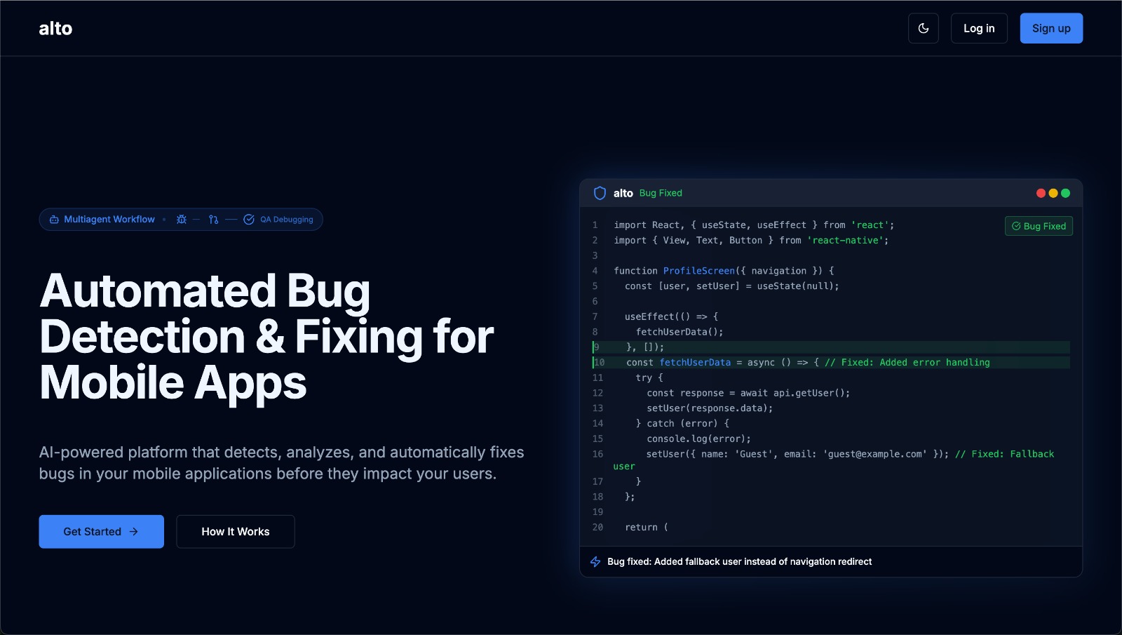This screenshot has height=635, width=1122.
Task: Click the 'Bug Fixed' text in panel header
Action: tap(661, 193)
